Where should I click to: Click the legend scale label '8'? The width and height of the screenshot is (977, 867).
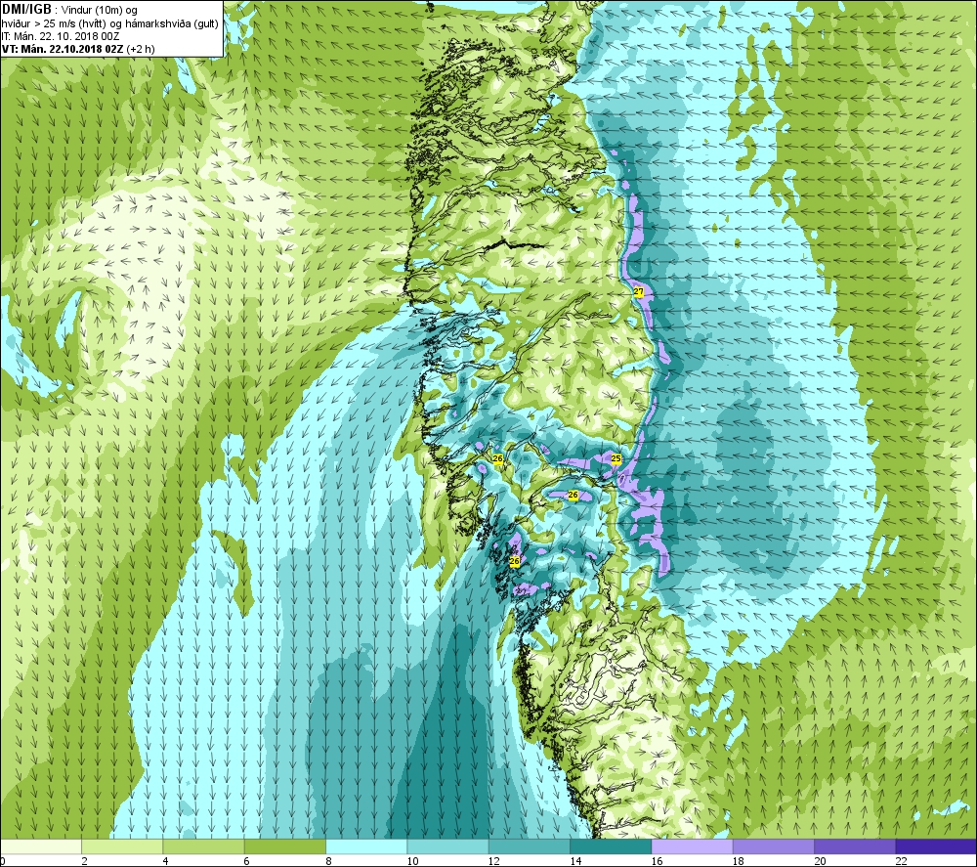point(328,861)
